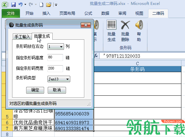Viewport: 185px width, 137px height.
Task: Switch to the 插入 ribbon tab
Action: tap(46, 13)
